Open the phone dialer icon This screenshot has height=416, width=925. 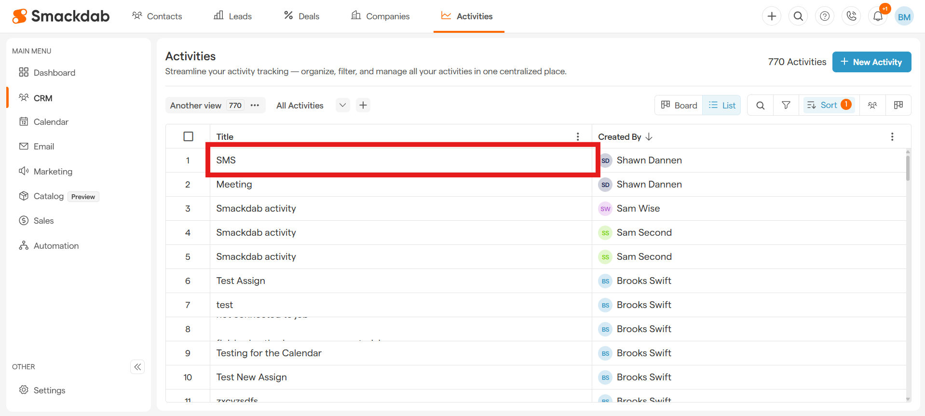851,16
